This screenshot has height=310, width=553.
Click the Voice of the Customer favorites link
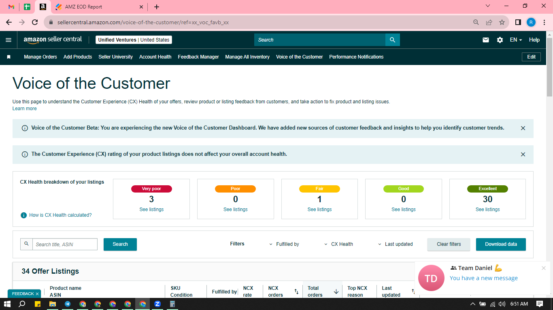point(300,57)
